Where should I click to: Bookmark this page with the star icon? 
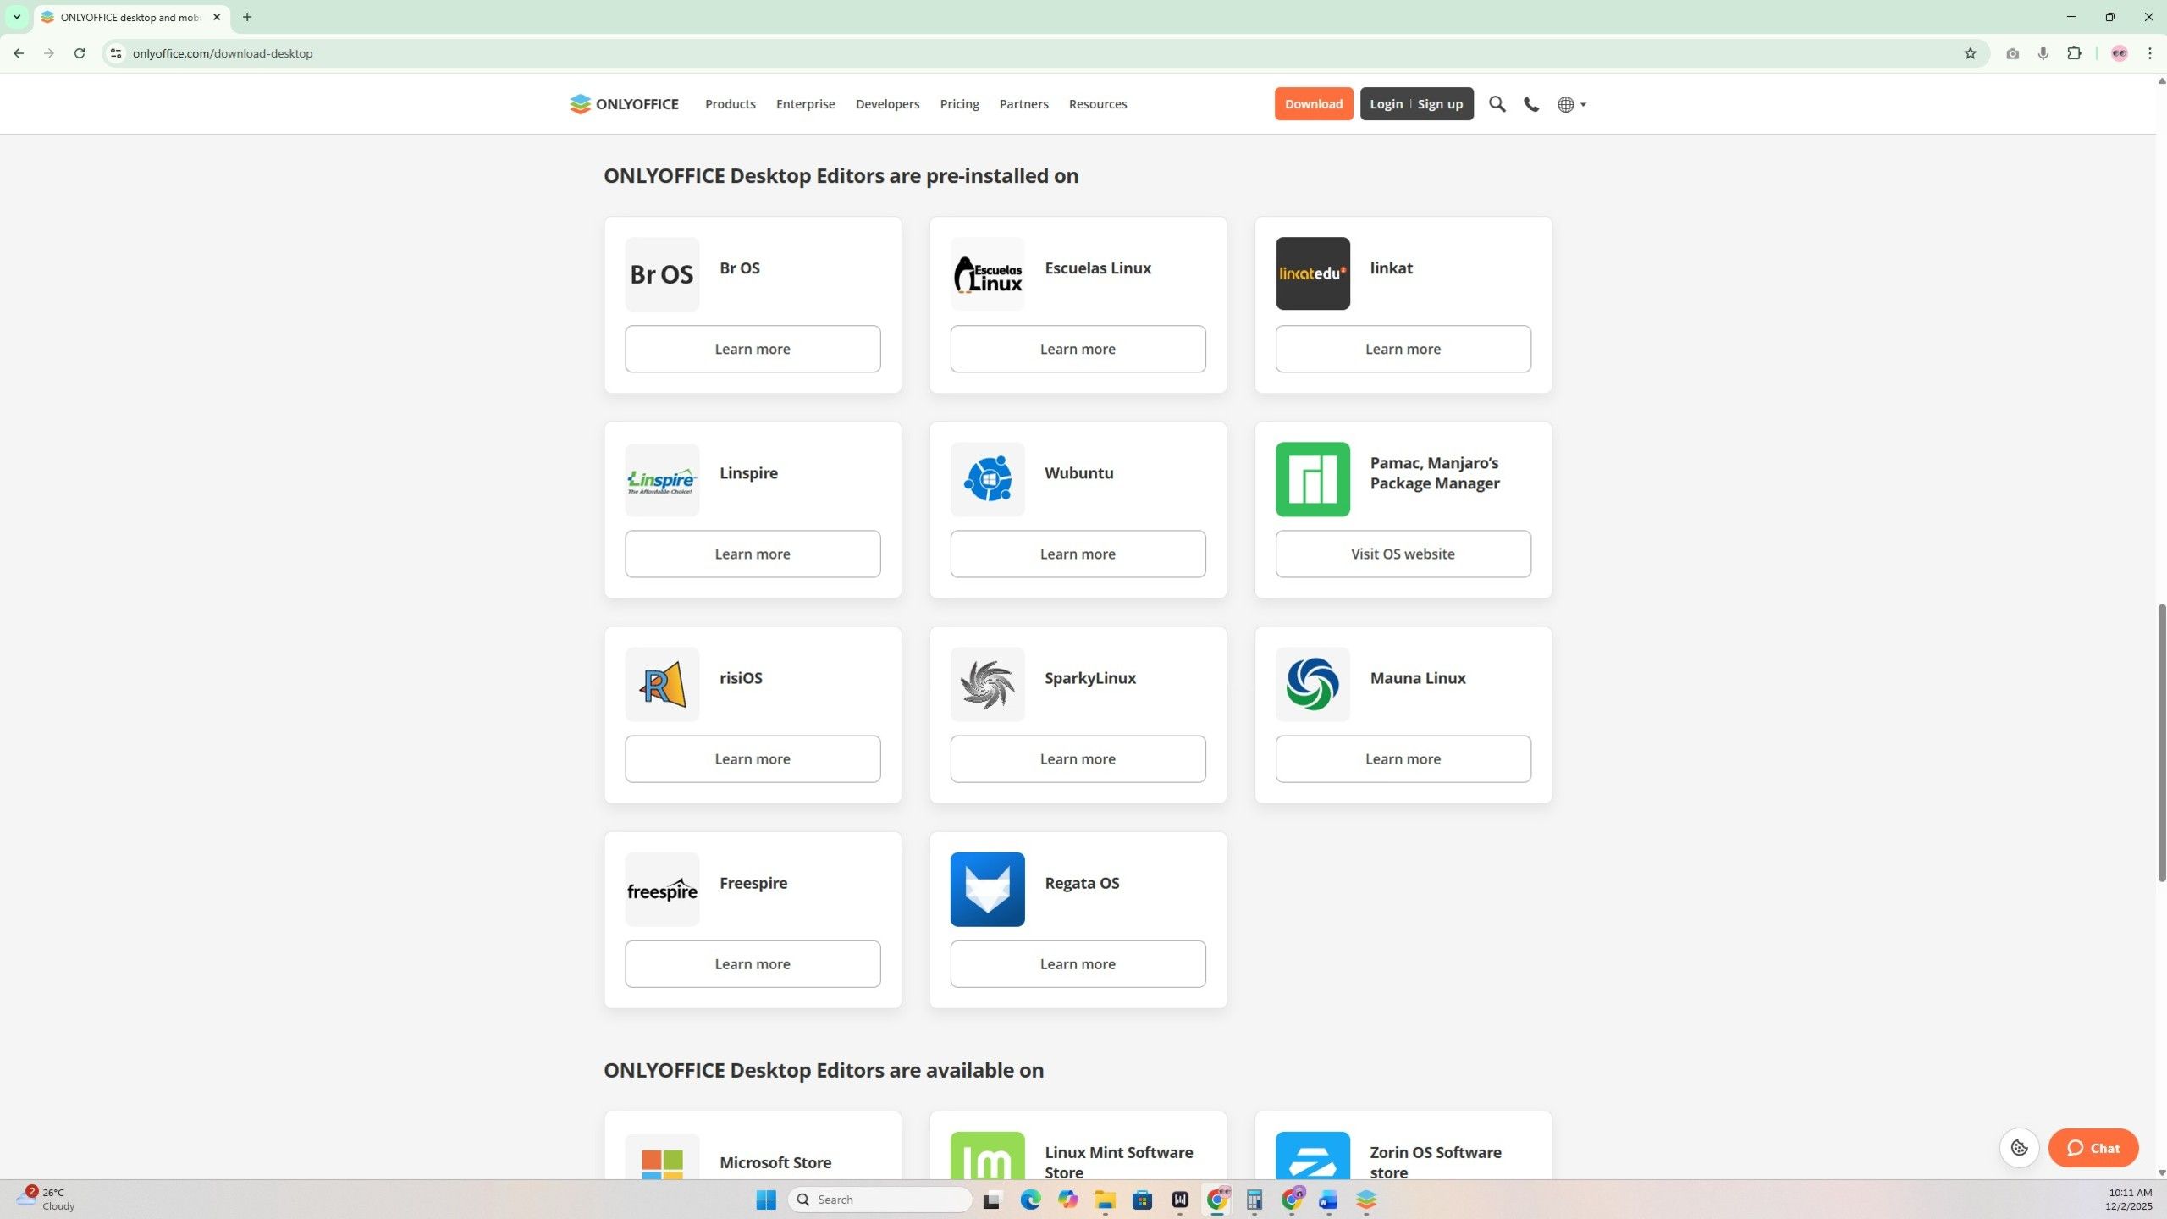click(1970, 53)
